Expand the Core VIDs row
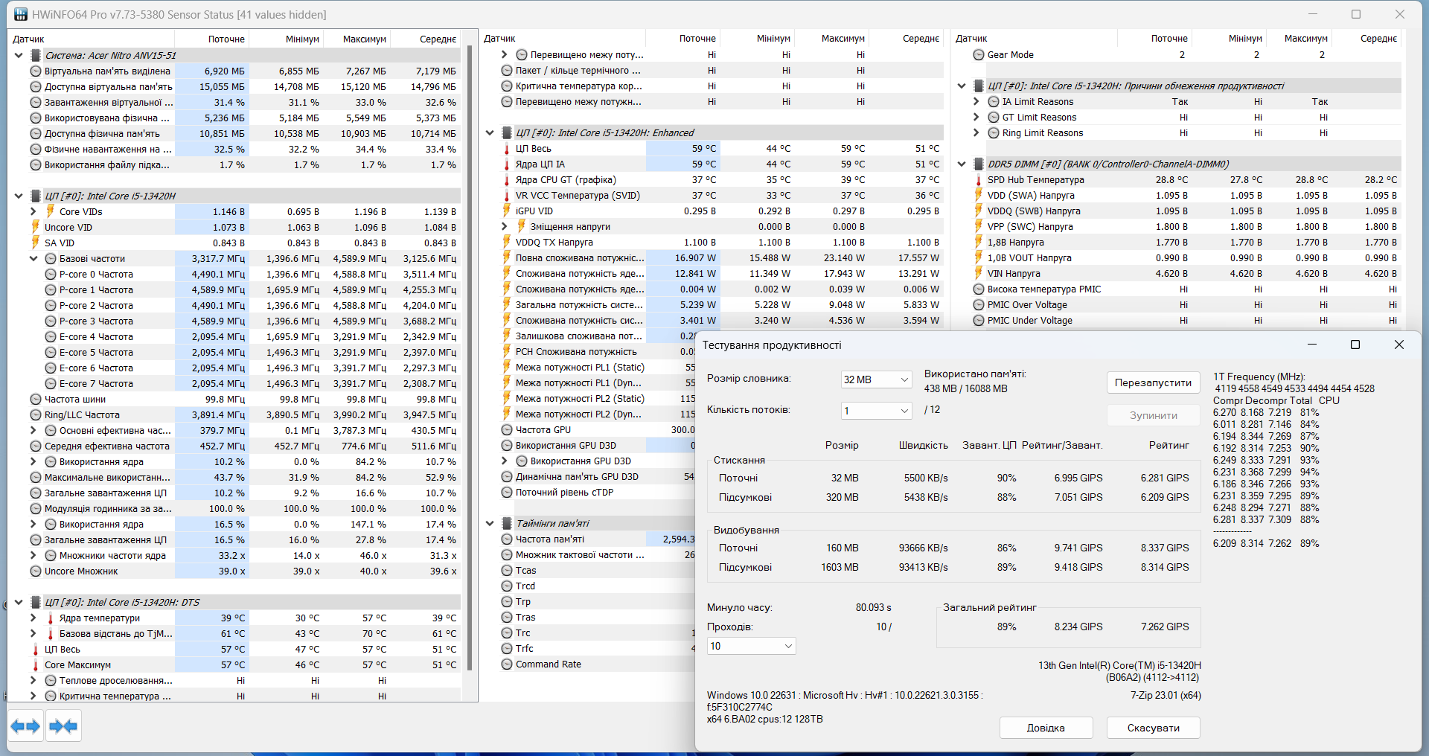 tap(33, 211)
